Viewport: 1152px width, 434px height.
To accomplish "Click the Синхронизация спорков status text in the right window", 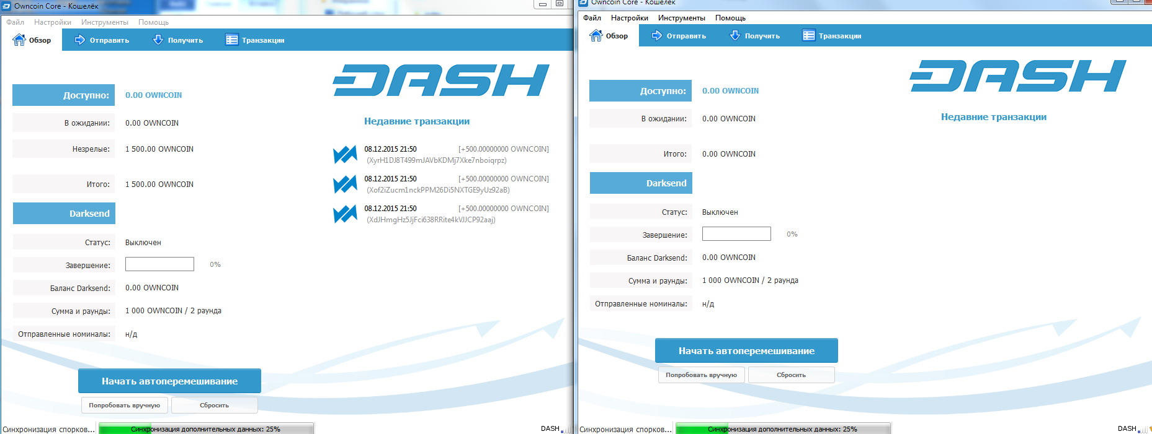I will pyautogui.click(x=626, y=429).
